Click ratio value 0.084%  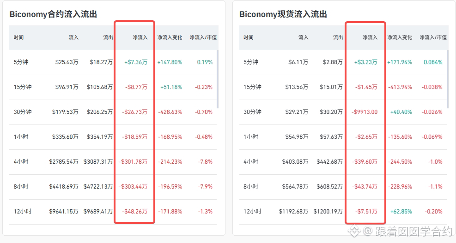click(433, 62)
